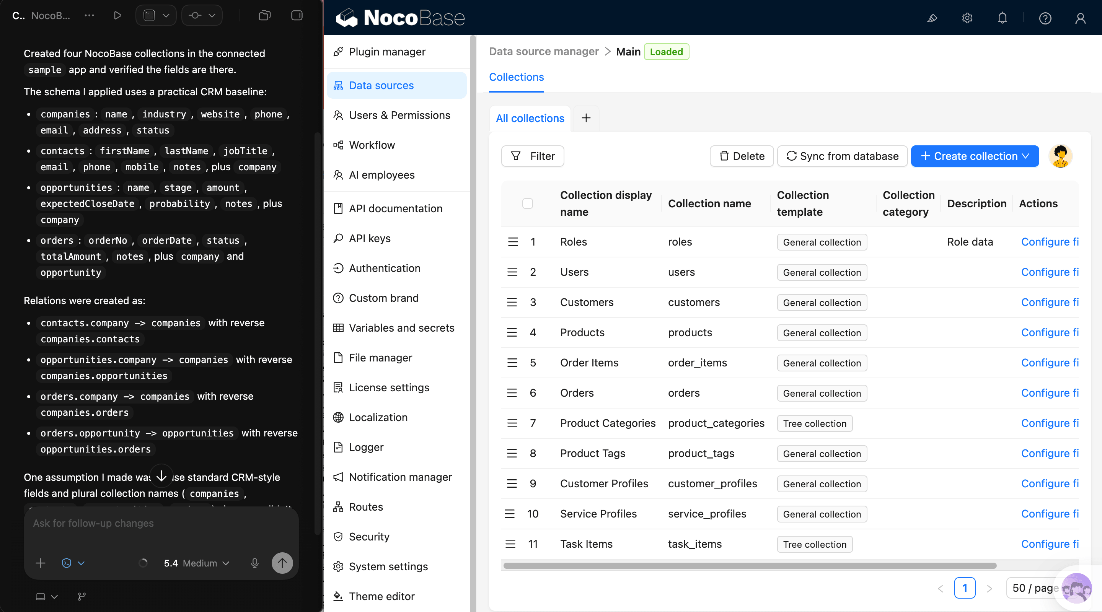Open the Create collection dropdown arrow
The image size is (1102, 612).
point(1026,156)
